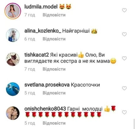Open onishchenko8043 couple avatar

(x=13, y=113)
